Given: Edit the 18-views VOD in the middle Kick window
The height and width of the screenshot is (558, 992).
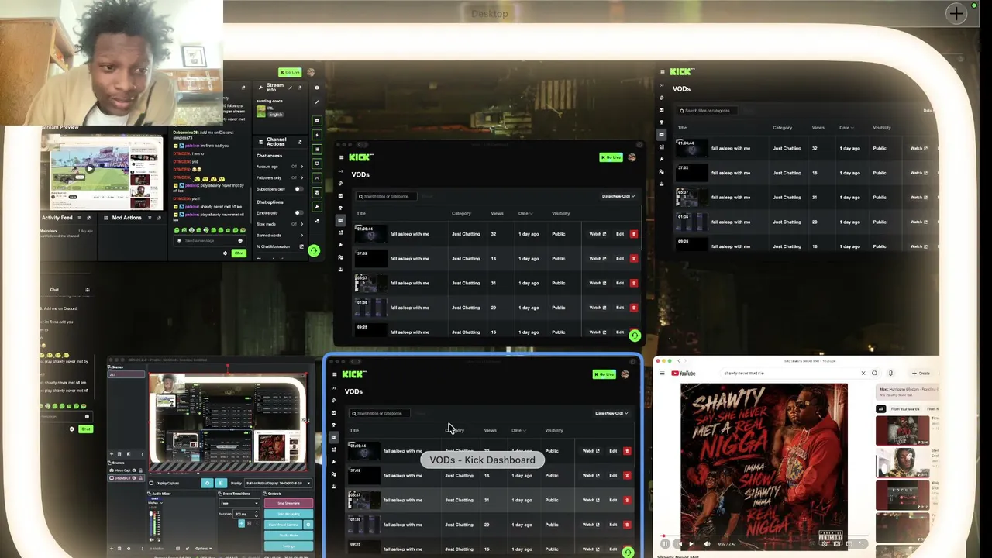Looking at the screenshot, I should tap(620, 259).
